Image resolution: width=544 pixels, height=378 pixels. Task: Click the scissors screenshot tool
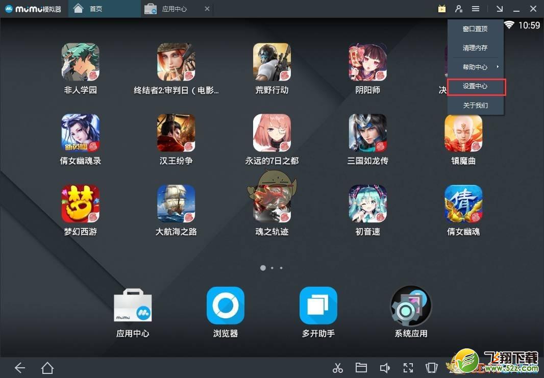coord(337,368)
